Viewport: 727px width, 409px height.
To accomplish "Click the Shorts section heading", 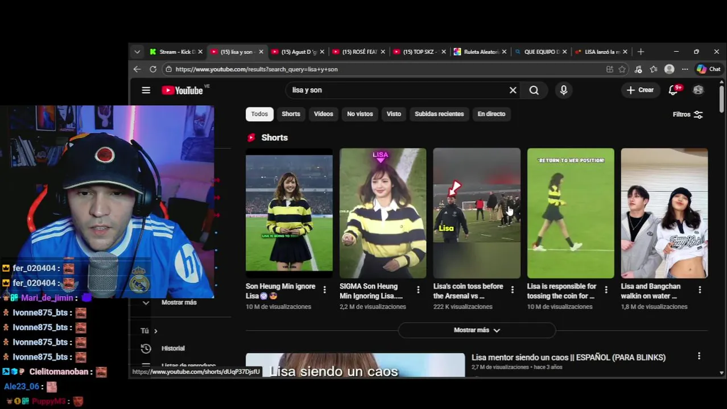I will coord(274,137).
